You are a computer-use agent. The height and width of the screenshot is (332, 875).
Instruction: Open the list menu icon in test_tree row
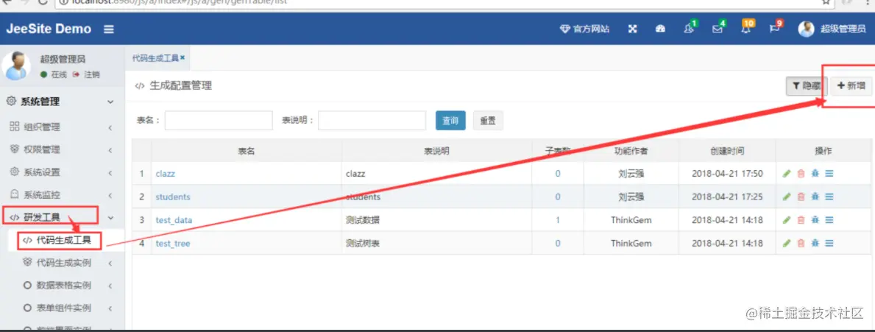pyautogui.click(x=829, y=243)
